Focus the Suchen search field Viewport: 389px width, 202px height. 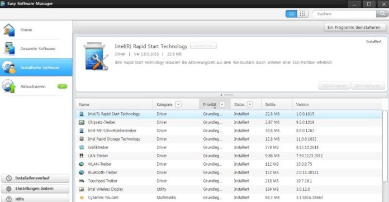click(344, 14)
